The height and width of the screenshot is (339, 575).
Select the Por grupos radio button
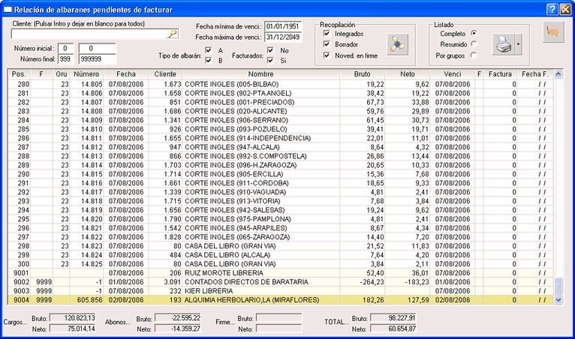pos(474,55)
